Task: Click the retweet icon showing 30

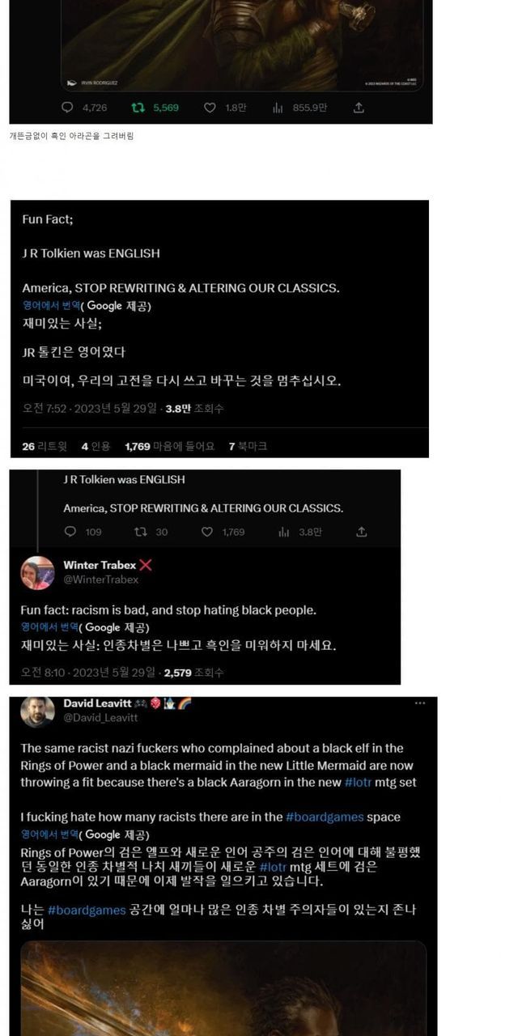Action: coord(141,532)
